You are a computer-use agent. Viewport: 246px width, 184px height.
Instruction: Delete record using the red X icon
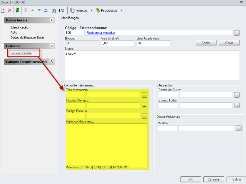[10, 10]
